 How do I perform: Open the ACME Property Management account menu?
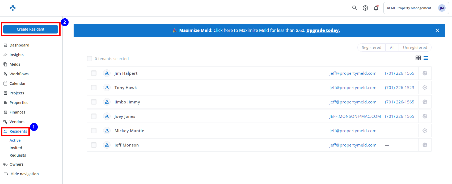pyautogui.click(x=416, y=8)
